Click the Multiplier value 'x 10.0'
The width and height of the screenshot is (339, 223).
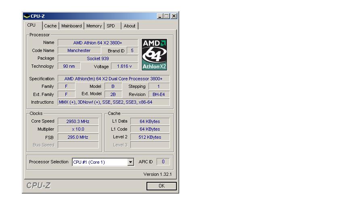(x=78, y=129)
